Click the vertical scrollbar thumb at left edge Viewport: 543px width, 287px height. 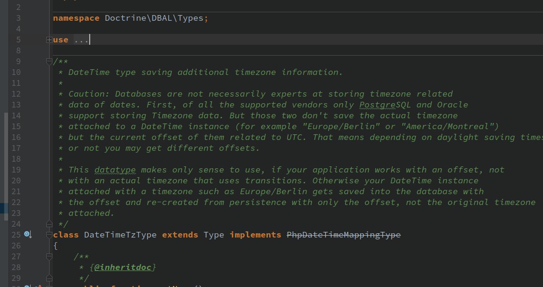click(6, 166)
